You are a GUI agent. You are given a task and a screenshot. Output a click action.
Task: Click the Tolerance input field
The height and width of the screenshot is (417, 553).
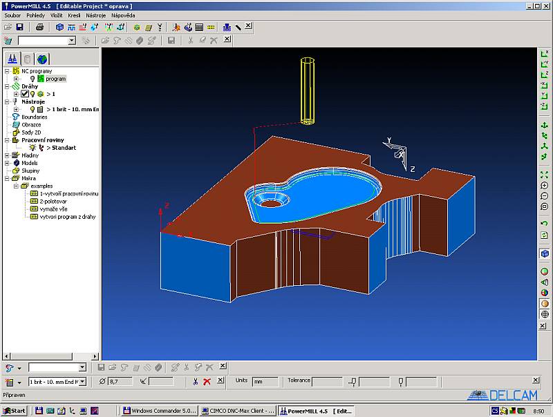click(x=327, y=381)
